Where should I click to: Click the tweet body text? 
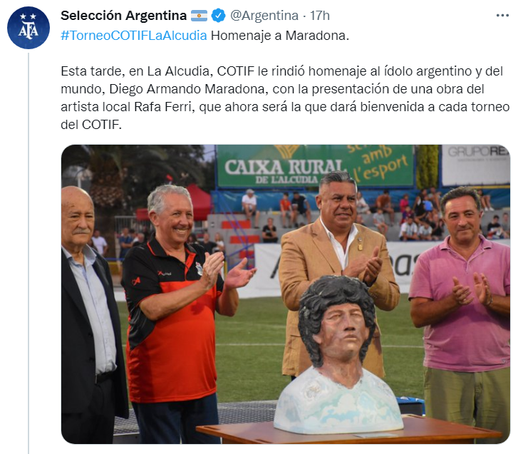click(x=285, y=98)
